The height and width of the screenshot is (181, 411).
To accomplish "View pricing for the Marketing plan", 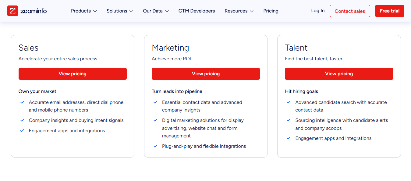I will pyautogui.click(x=206, y=74).
